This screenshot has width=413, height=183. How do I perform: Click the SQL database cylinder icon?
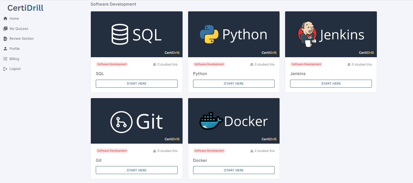click(x=120, y=34)
